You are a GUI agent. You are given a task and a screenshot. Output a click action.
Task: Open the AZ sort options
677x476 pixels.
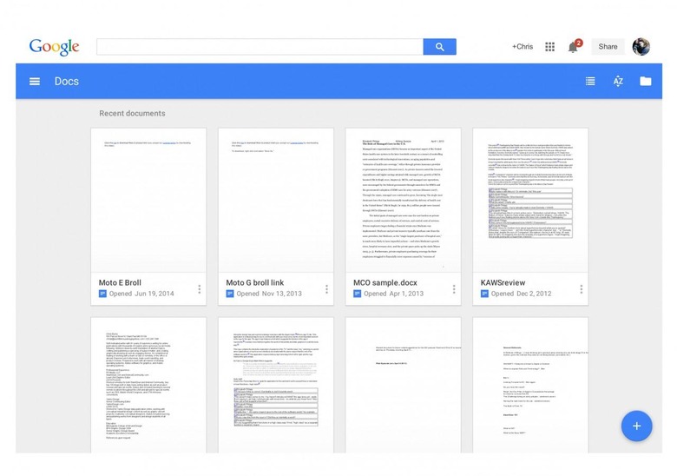618,81
